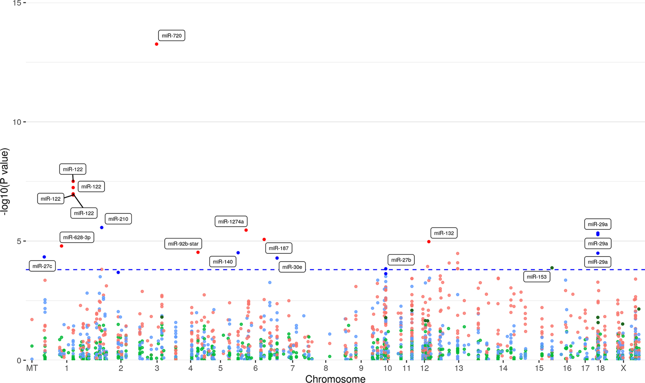
Task: Click chromosome 8 tick label
Action: pos(326,368)
